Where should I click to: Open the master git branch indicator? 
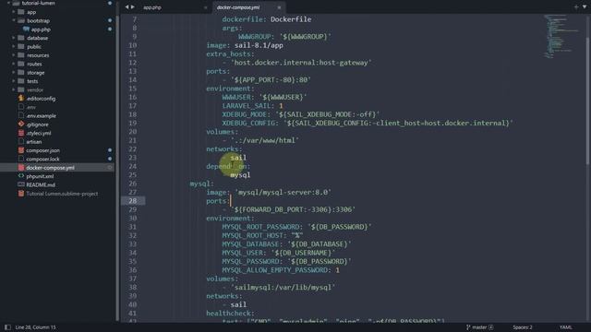480,327
